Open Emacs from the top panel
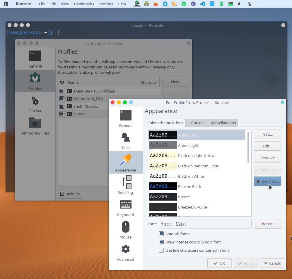Image resolution: width=292 pixels, height=279 pixels. coord(193,4)
